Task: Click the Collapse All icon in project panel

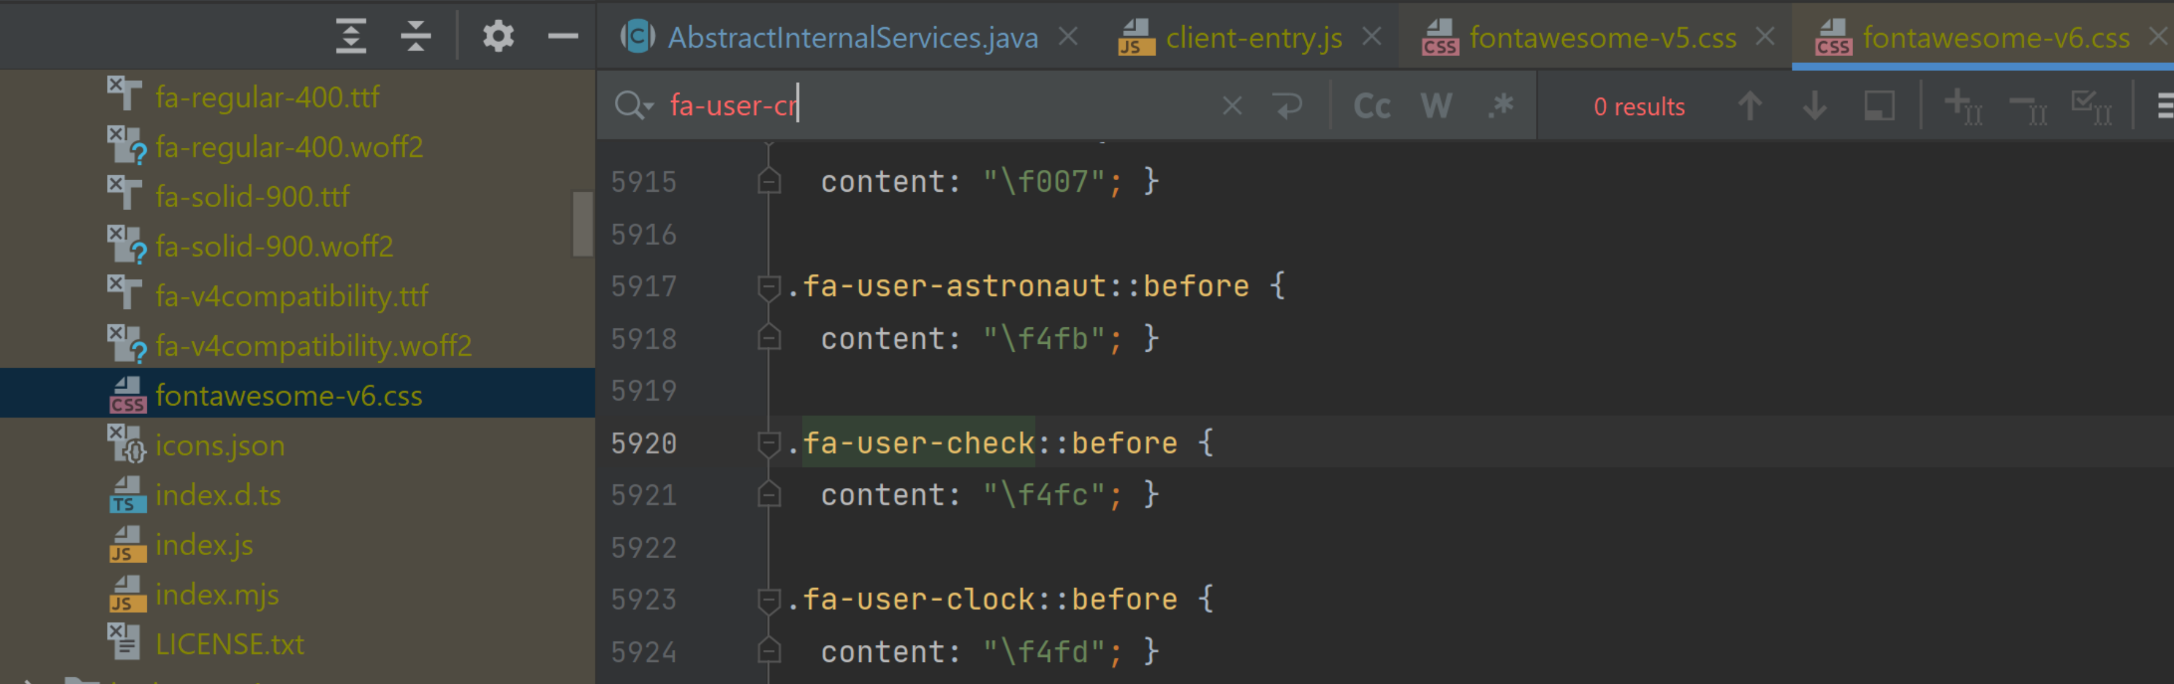Action: point(415,36)
